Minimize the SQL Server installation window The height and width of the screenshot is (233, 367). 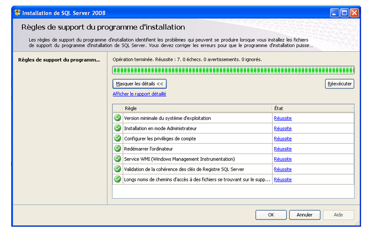335,13
